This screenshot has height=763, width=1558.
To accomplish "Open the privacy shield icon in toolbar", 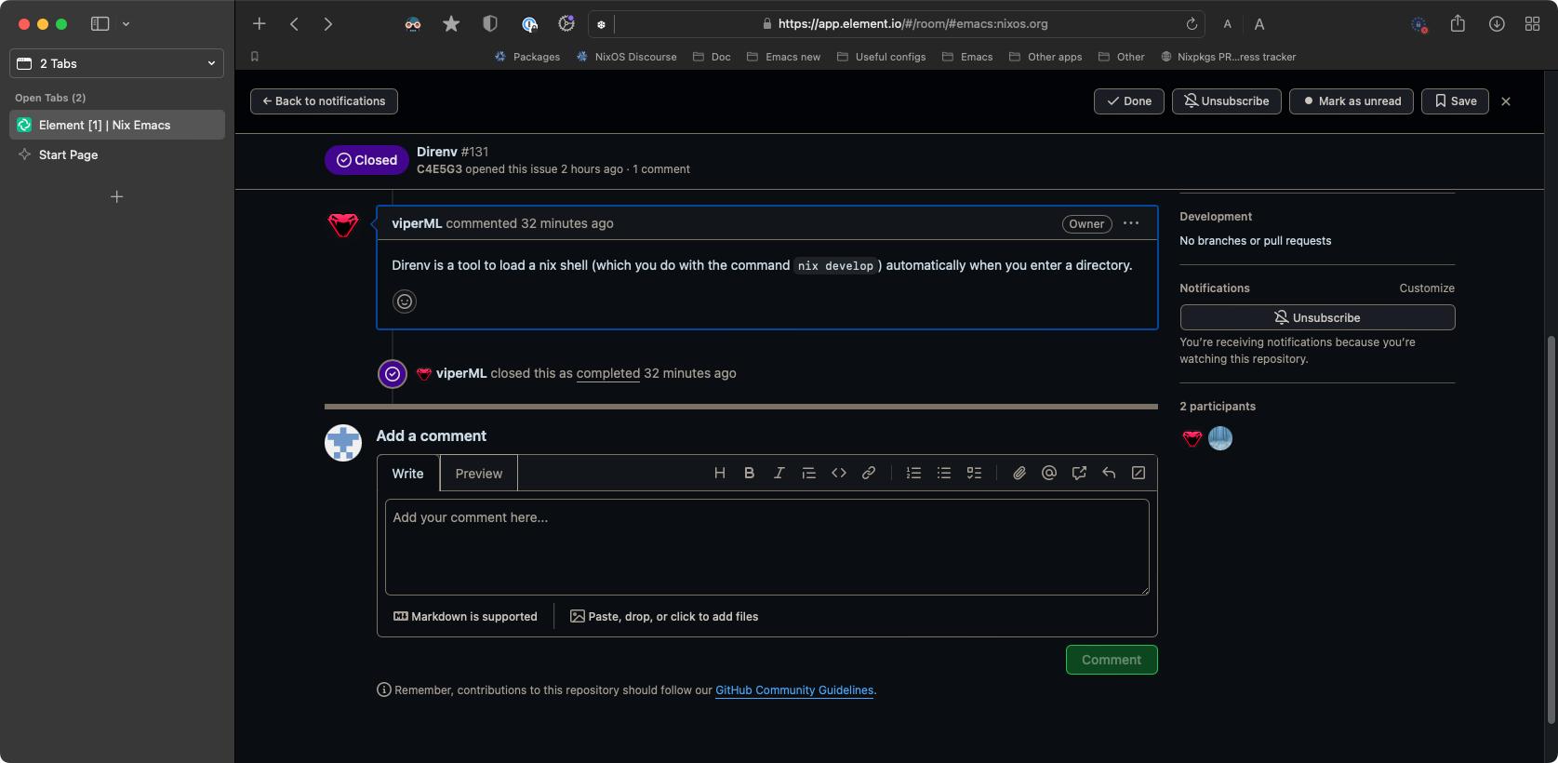I will click(x=490, y=24).
